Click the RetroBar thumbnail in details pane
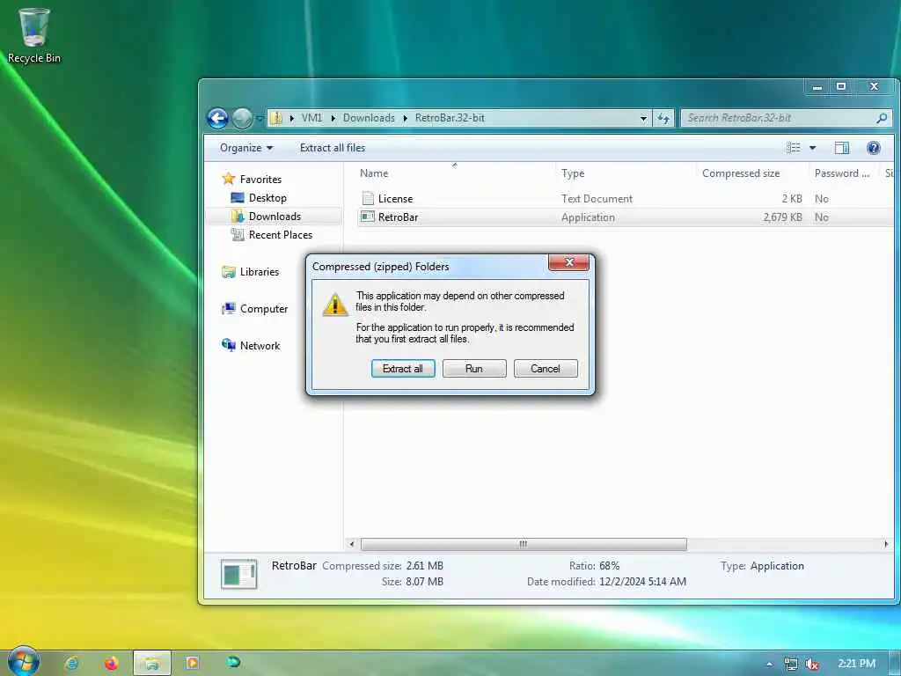The image size is (901, 676). click(239, 574)
